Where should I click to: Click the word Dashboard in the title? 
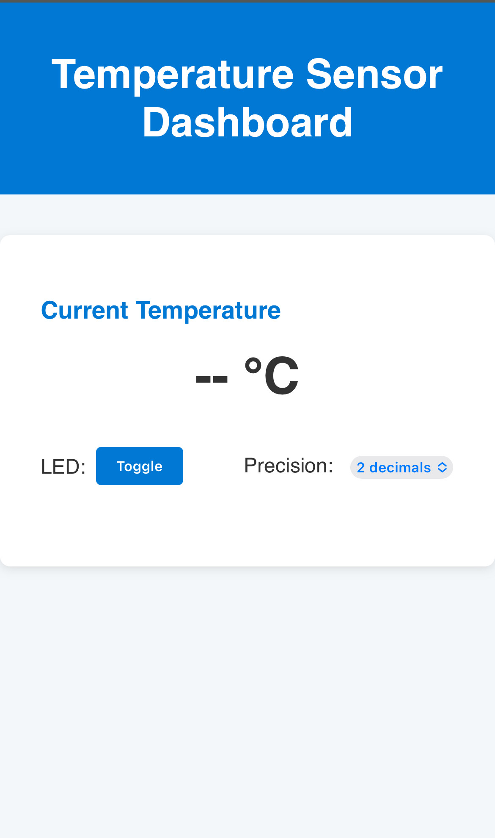point(247,123)
